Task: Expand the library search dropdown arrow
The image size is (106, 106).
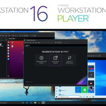Action: click(x=6, y=40)
